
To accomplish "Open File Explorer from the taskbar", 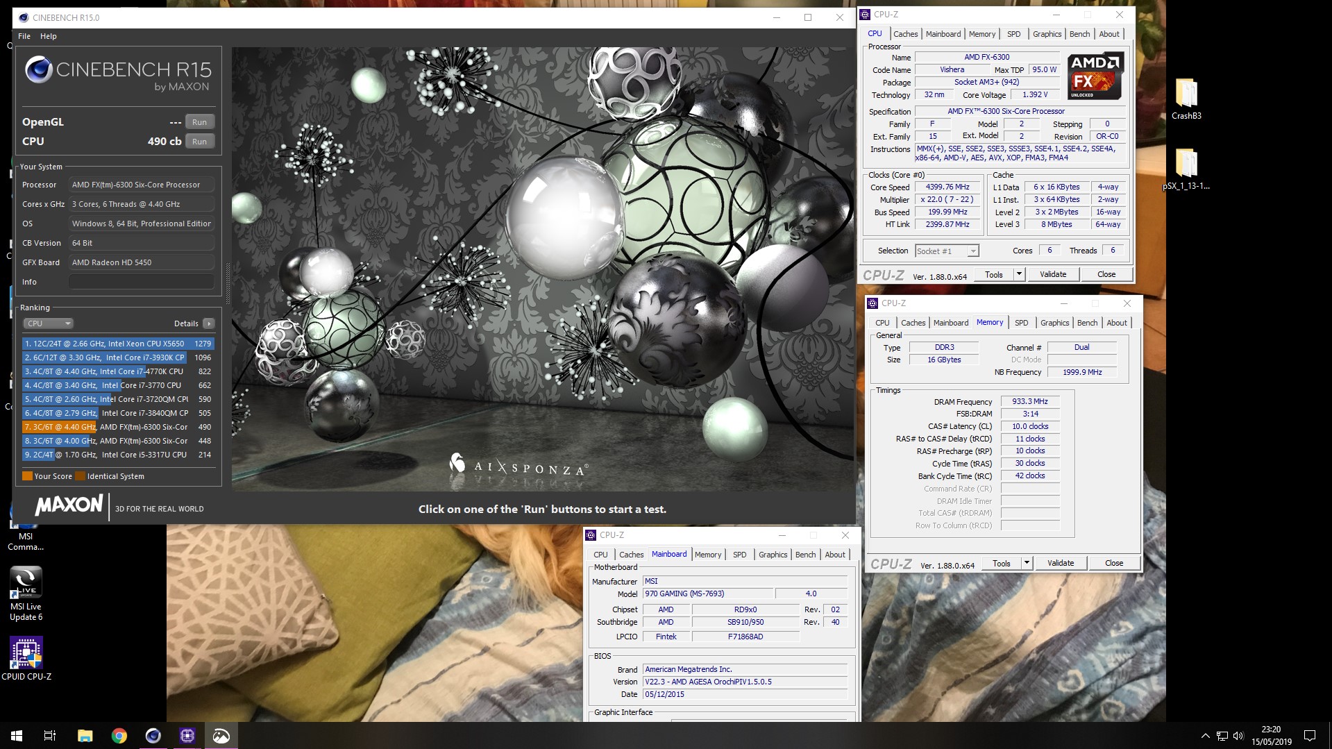I will (x=85, y=736).
